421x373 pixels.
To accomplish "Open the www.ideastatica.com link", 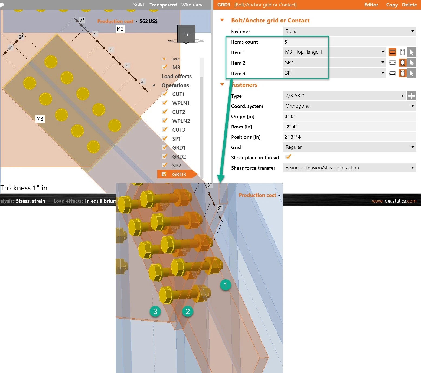I will tap(394, 201).
